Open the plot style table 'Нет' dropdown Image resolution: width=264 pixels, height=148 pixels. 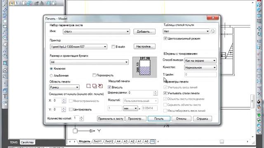(186, 31)
